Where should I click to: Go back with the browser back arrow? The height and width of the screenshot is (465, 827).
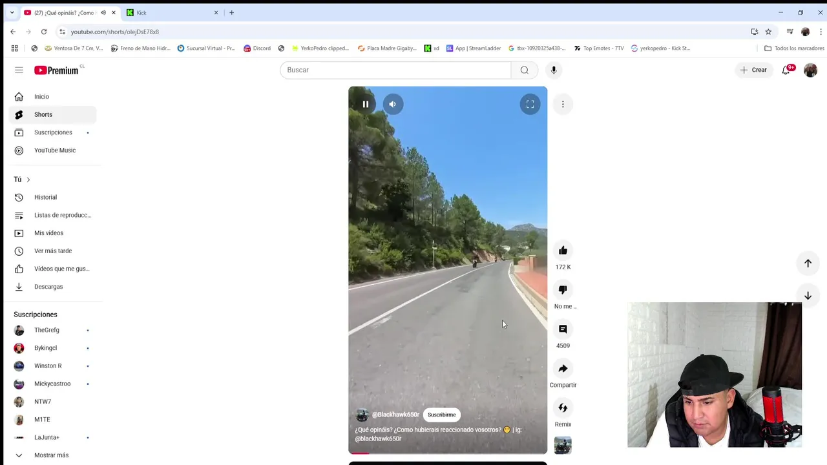click(x=13, y=32)
